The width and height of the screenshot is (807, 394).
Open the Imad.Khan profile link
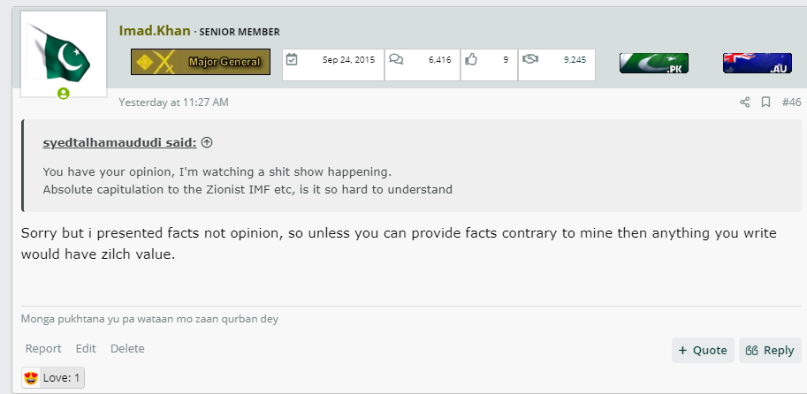(155, 31)
